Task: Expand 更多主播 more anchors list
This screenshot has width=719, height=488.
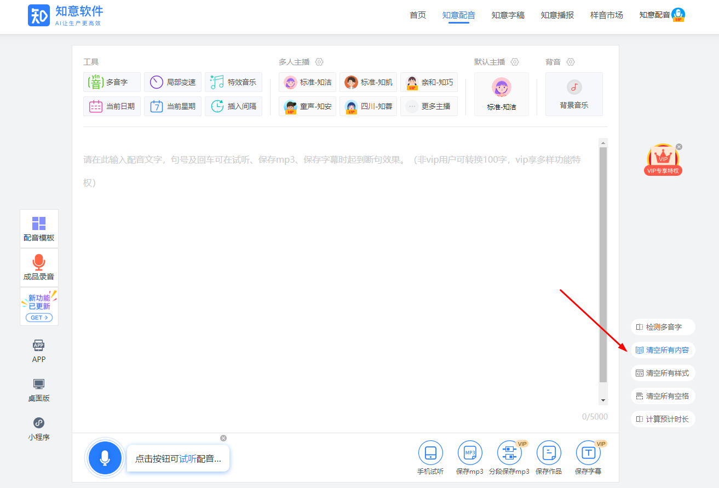Action: [x=429, y=106]
